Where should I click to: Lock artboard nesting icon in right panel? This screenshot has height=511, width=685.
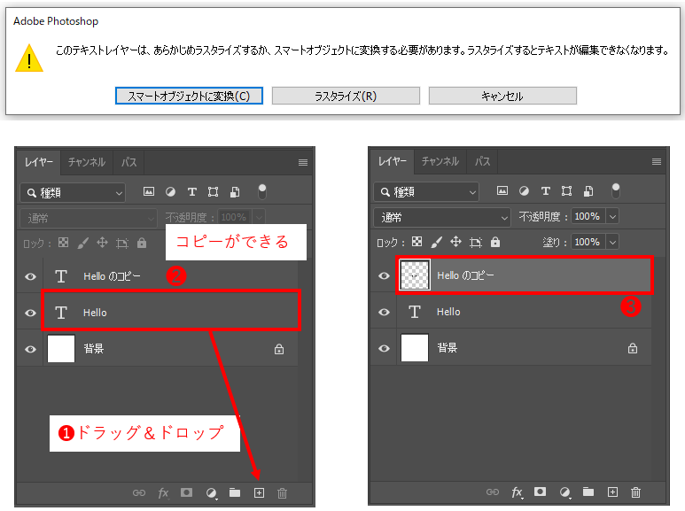(475, 242)
